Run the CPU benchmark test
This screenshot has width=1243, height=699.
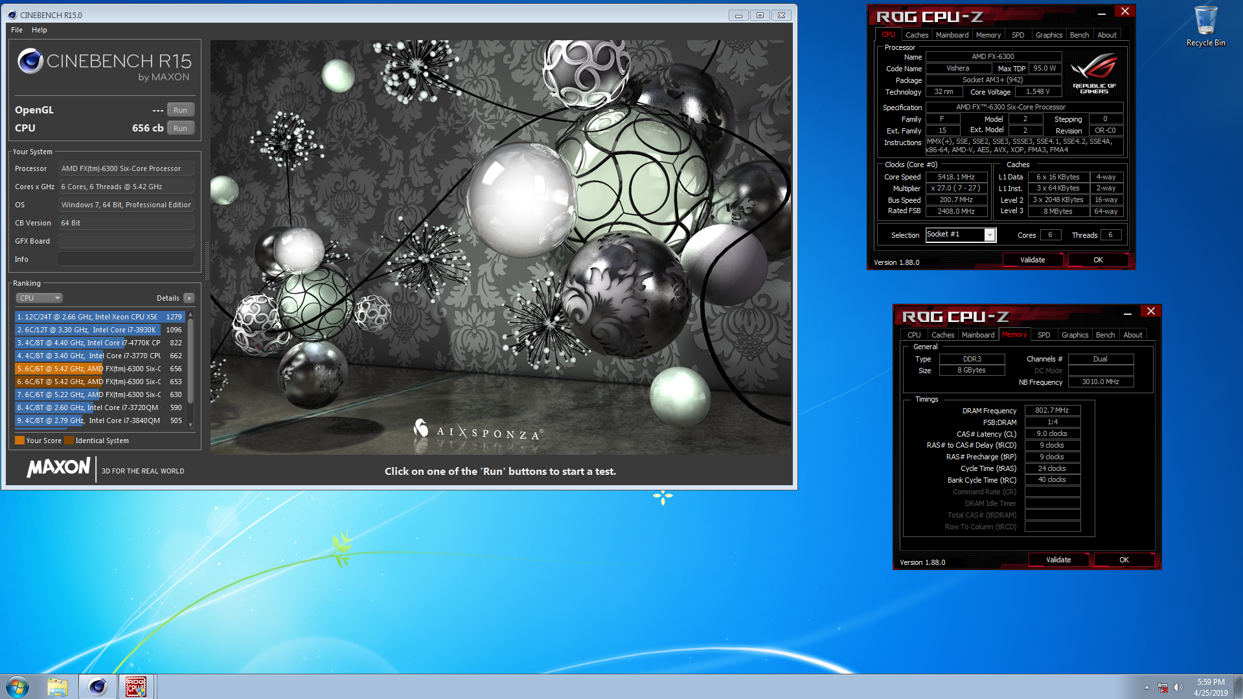click(x=180, y=128)
